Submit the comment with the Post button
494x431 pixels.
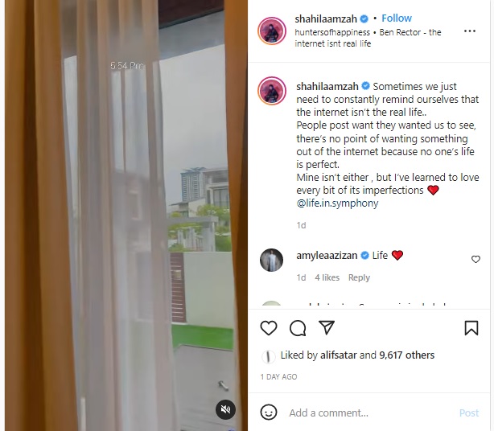coord(469,413)
